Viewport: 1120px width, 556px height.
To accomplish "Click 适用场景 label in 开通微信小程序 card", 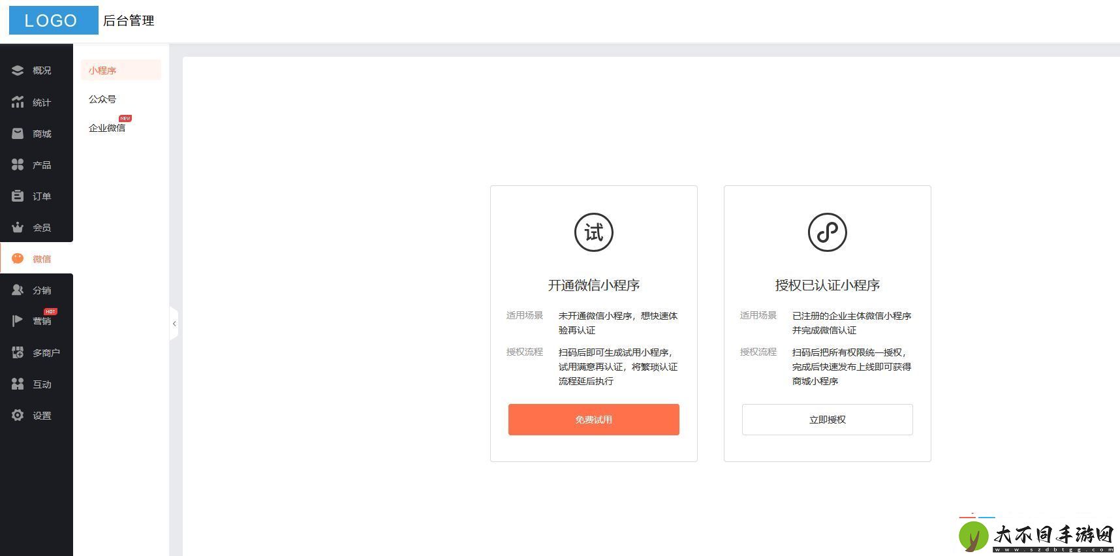I will tap(524, 315).
